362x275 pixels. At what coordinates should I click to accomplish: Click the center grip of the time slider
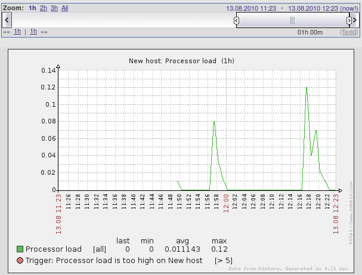(292, 20)
